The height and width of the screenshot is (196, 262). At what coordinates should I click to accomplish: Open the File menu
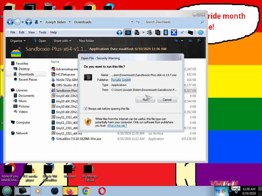pyautogui.click(x=13, y=32)
